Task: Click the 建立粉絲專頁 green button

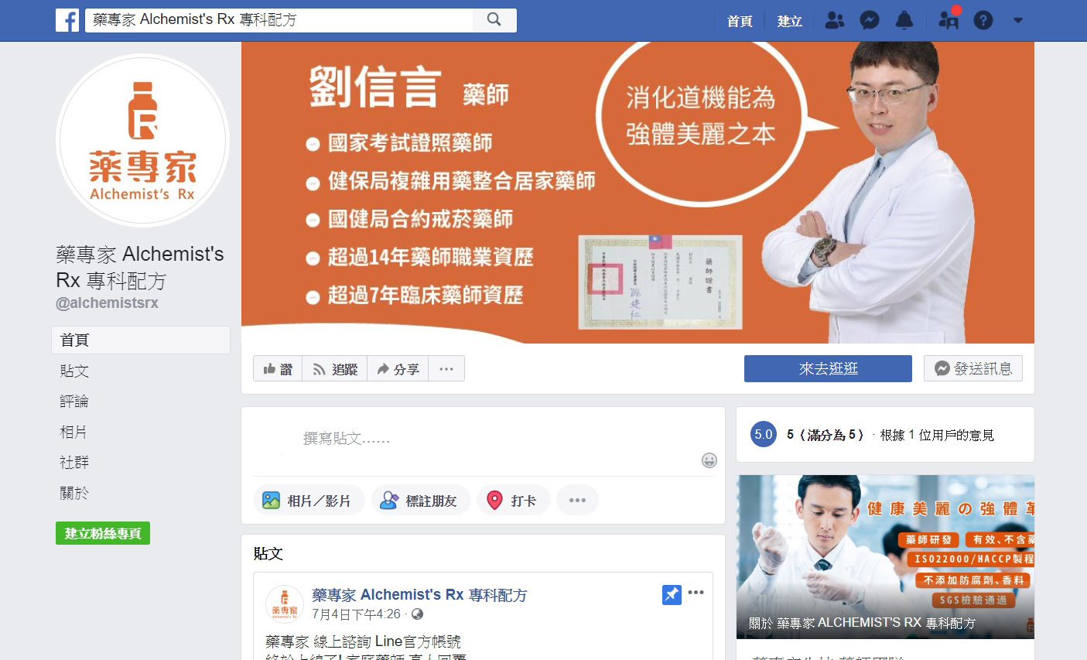Action: pyautogui.click(x=103, y=534)
